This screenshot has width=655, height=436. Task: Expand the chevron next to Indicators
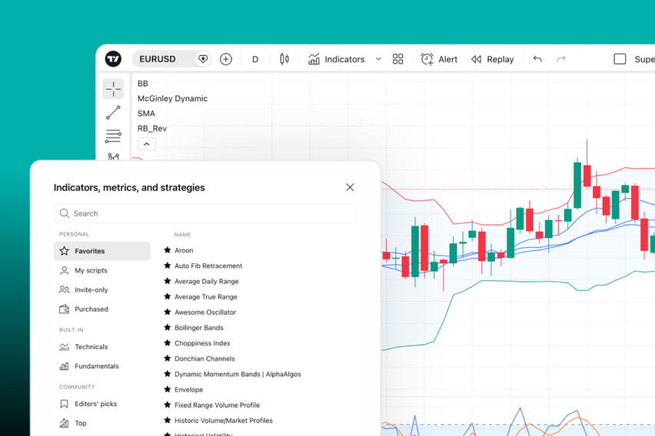(378, 59)
